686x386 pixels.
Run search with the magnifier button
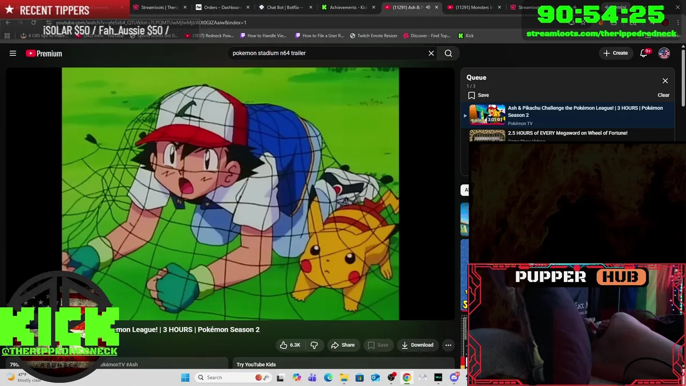click(x=449, y=53)
